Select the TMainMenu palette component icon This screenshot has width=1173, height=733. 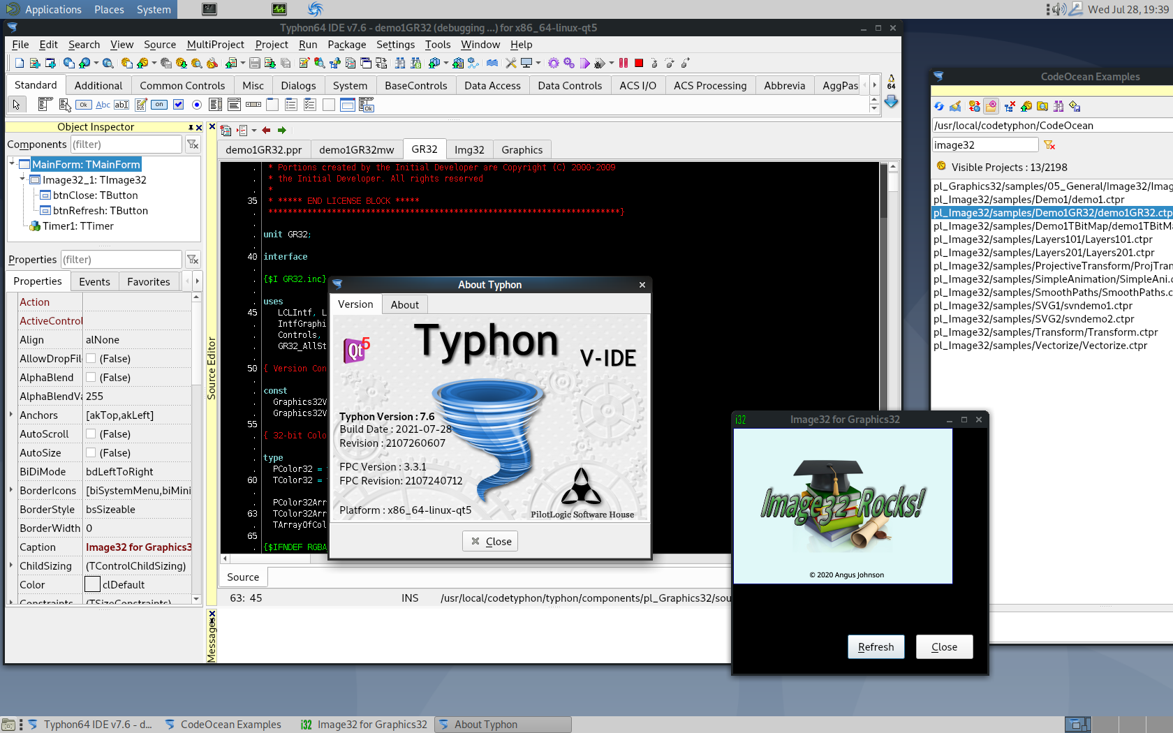pos(45,105)
